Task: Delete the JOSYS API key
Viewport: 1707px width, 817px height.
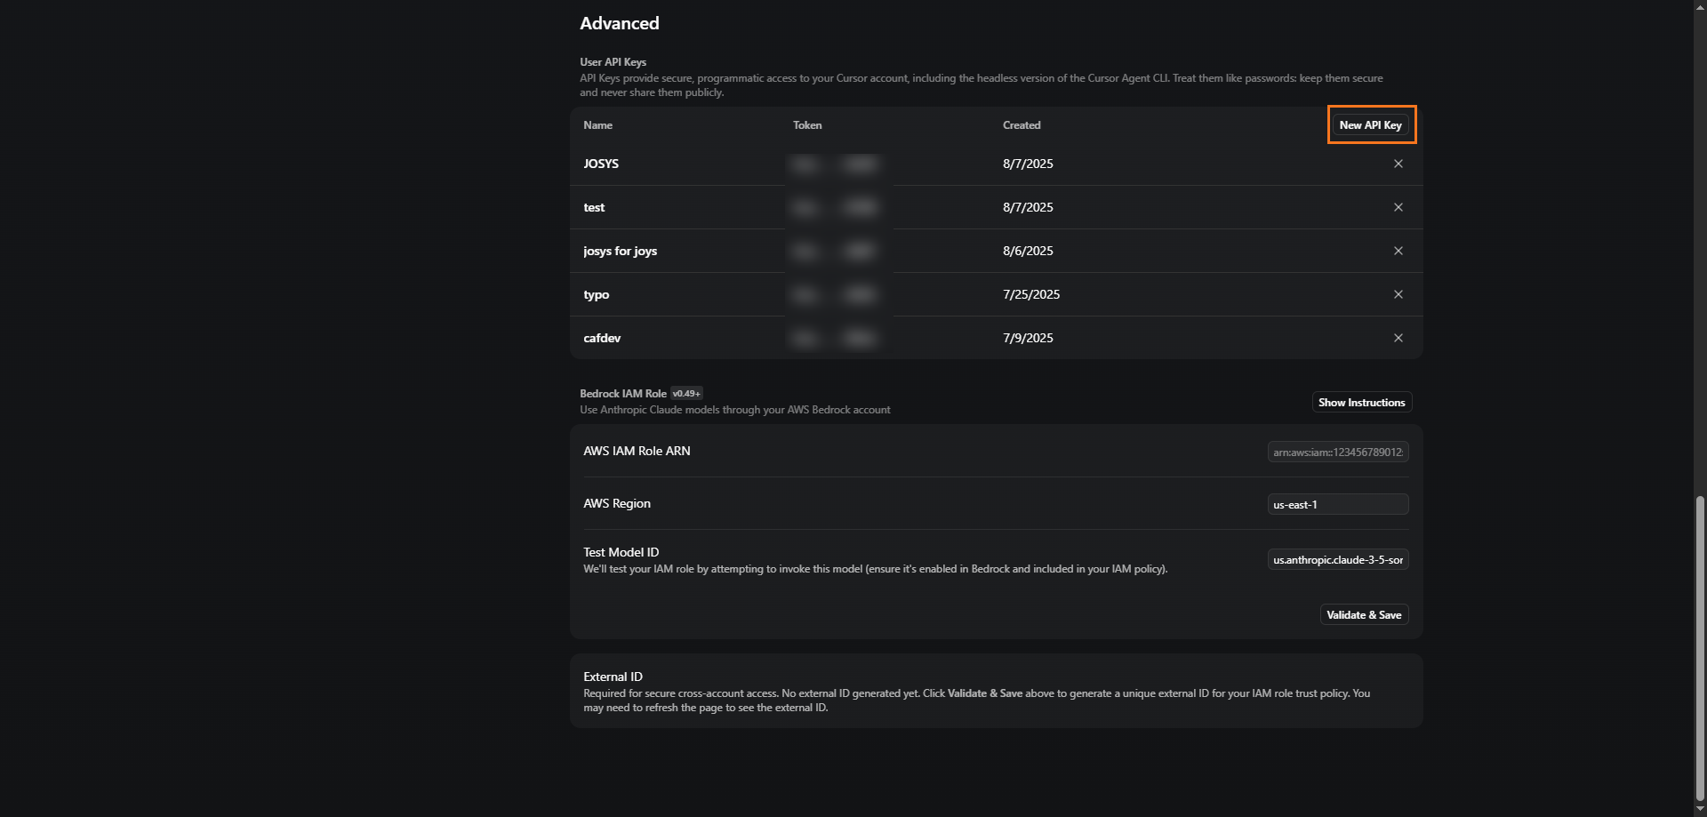Action: click(1398, 164)
